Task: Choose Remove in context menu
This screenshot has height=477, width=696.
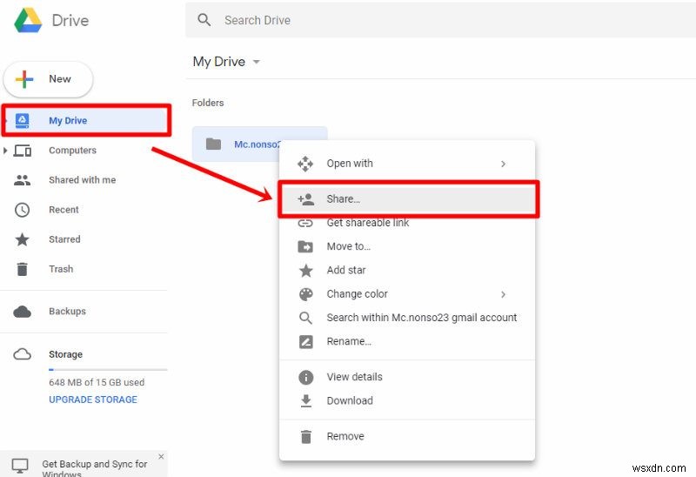Action: [x=407, y=437]
